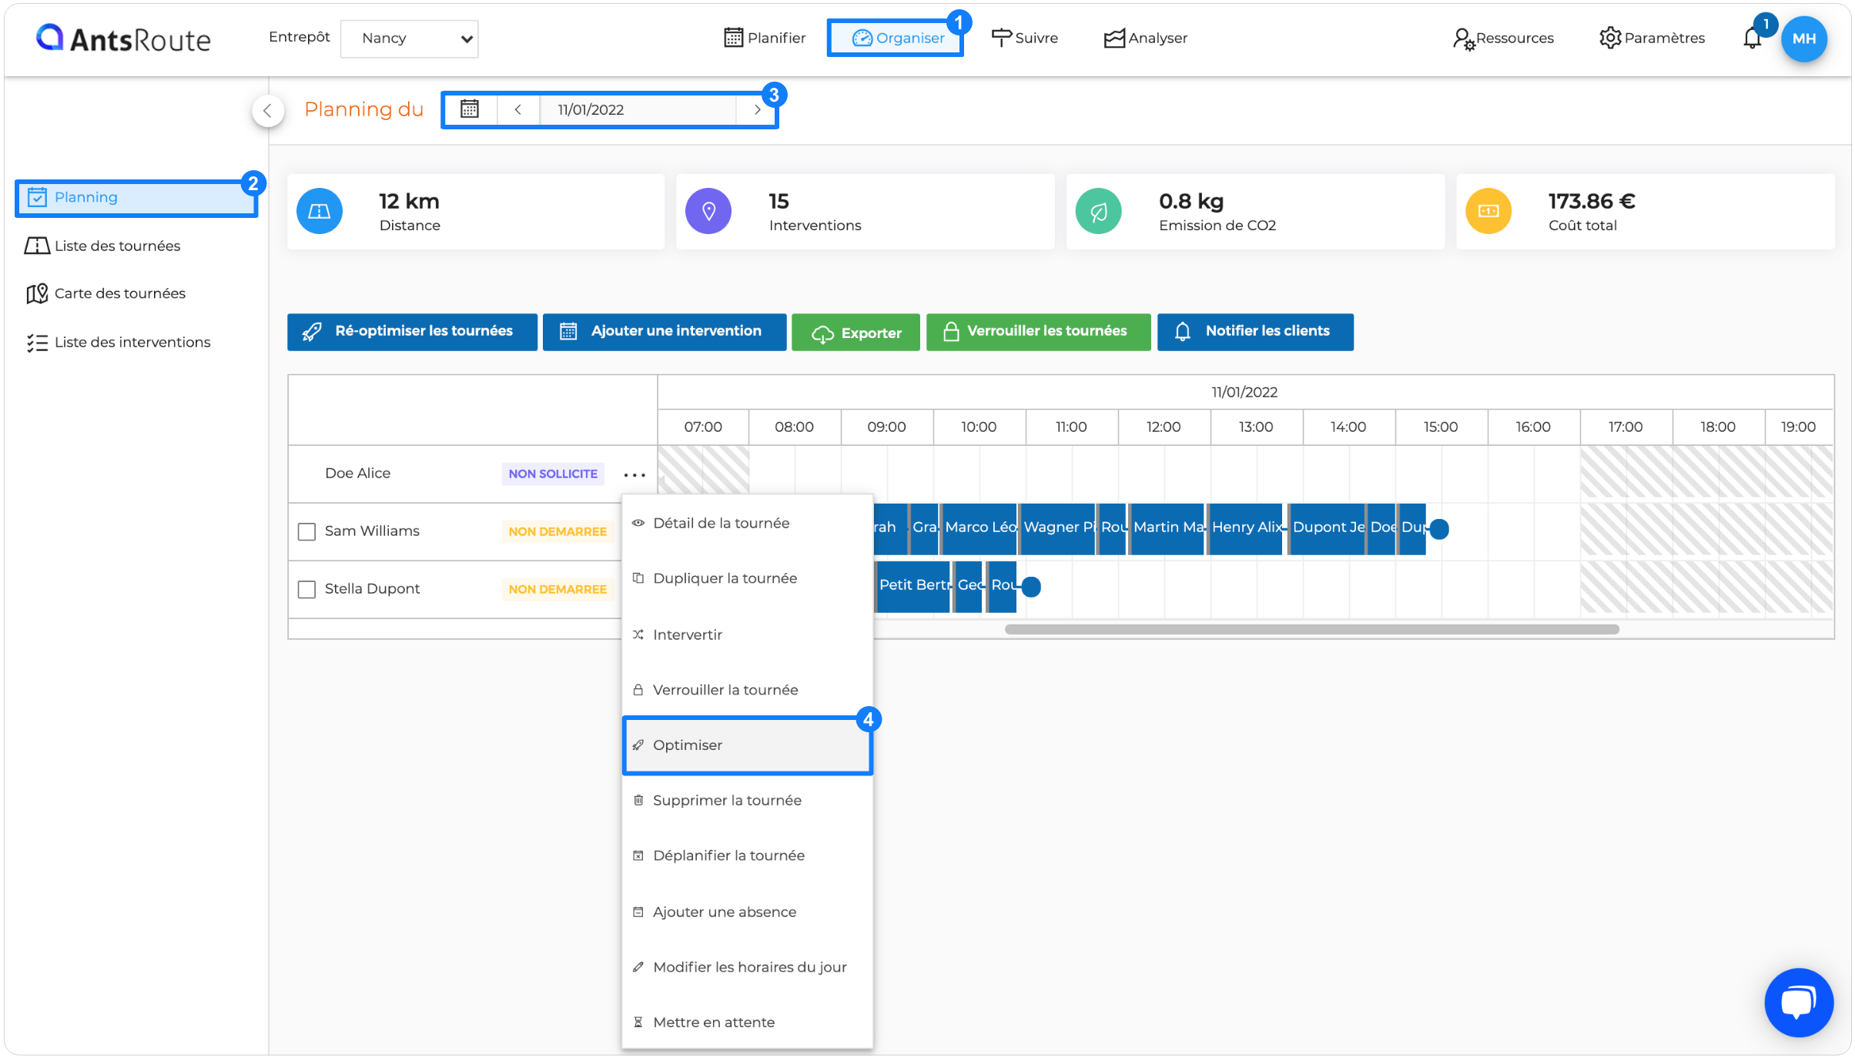Select Dupliquer la tournée
This screenshot has height=1058, width=1855.
(x=747, y=578)
